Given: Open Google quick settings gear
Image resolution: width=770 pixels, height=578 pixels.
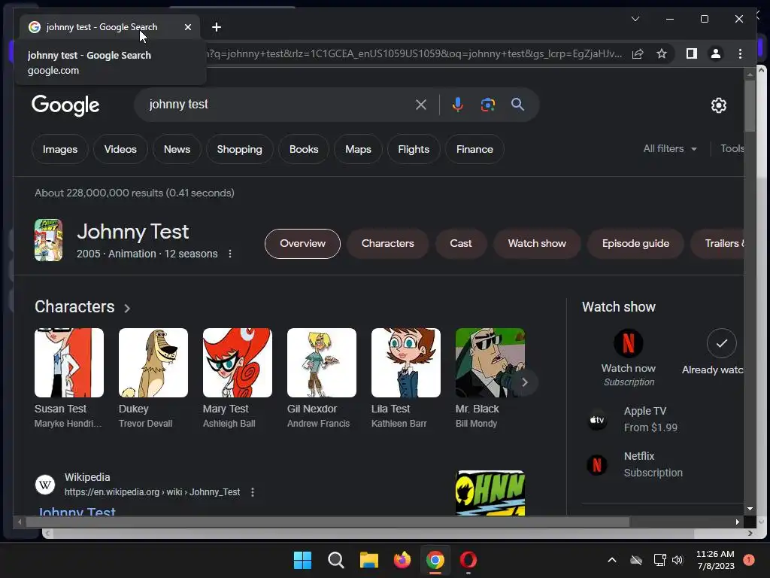Looking at the screenshot, I should (x=718, y=105).
